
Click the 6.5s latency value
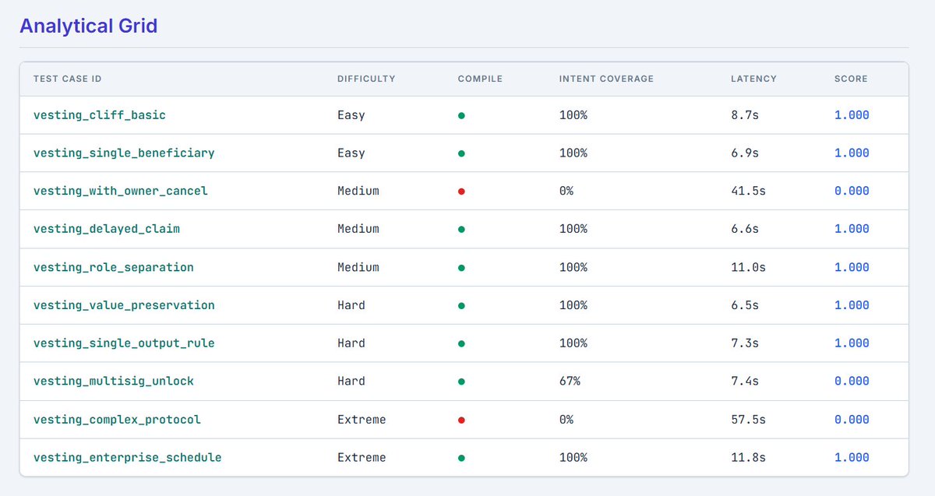click(x=745, y=305)
